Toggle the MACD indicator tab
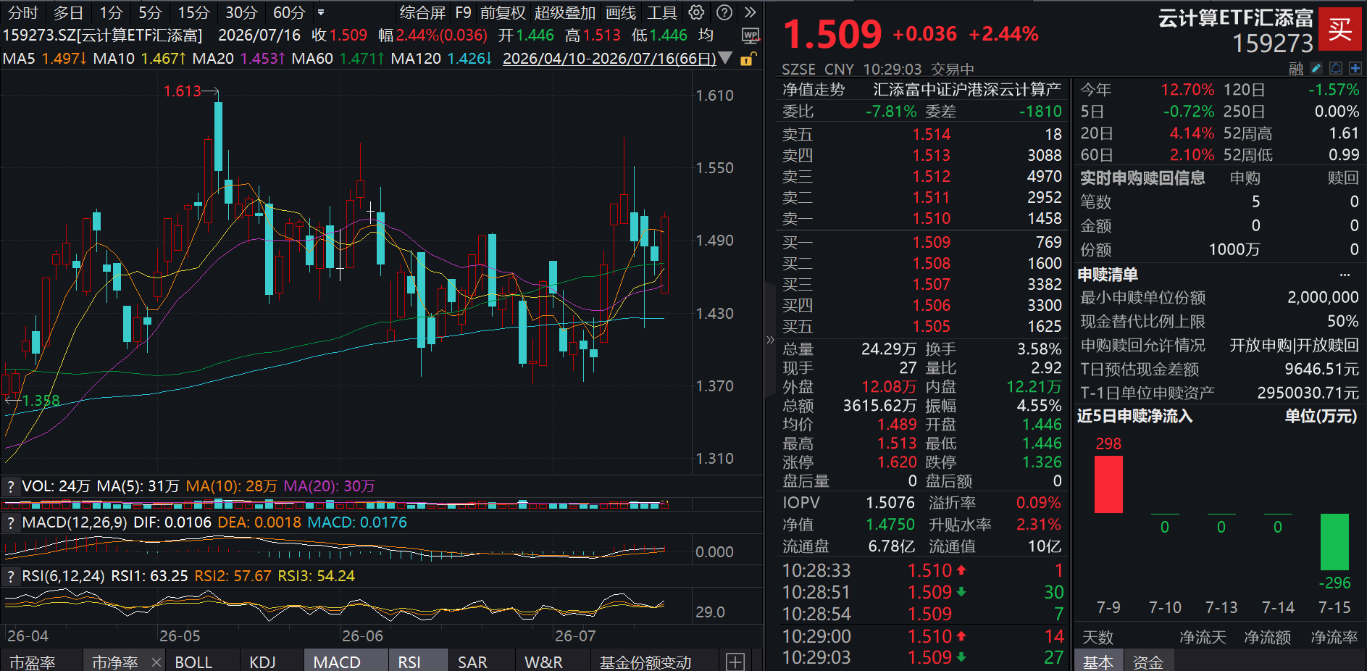Viewport: 1367px width, 671px height. [337, 662]
